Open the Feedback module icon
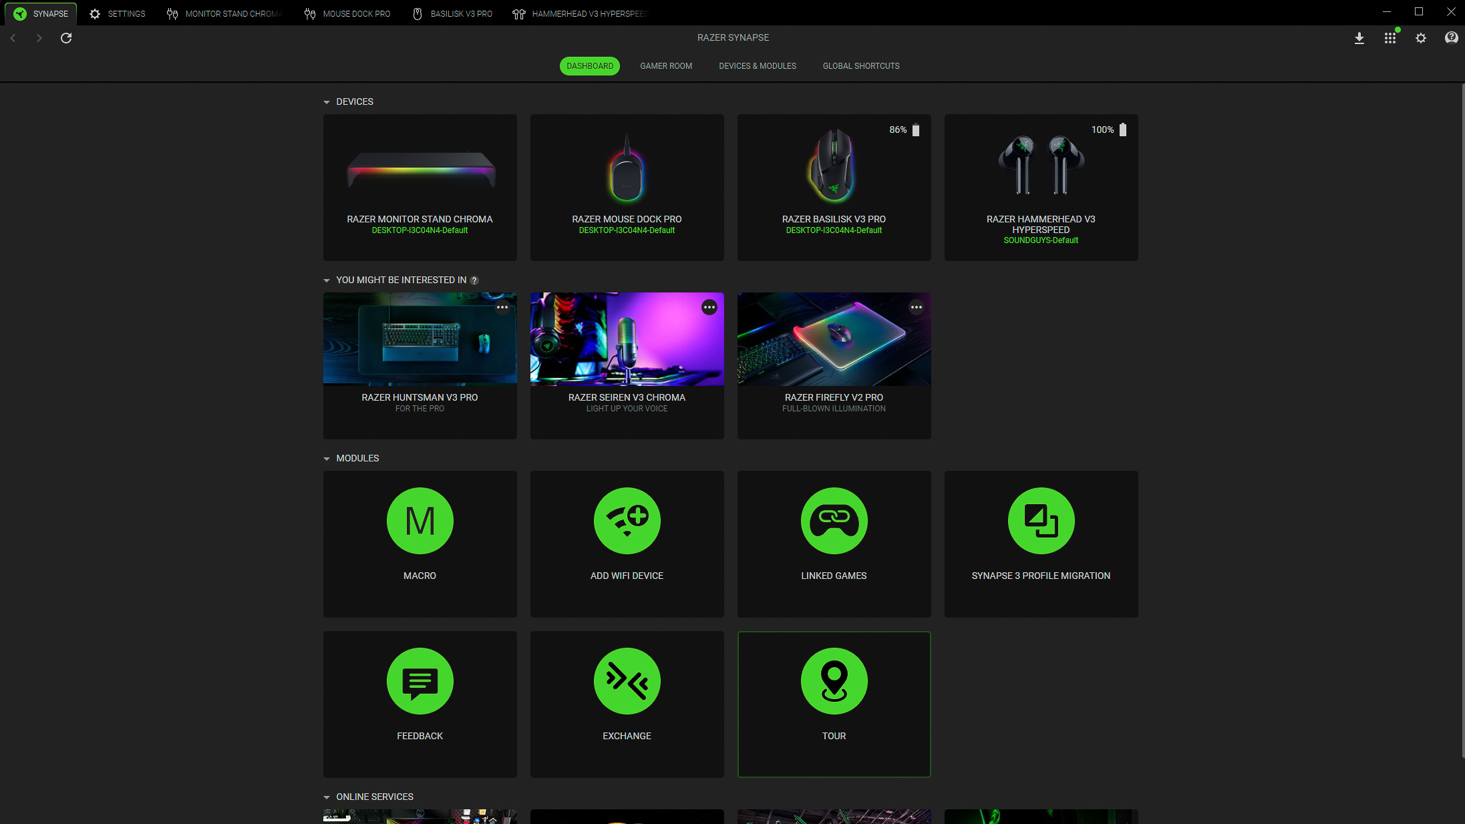The width and height of the screenshot is (1465, 824). [420, 681]
